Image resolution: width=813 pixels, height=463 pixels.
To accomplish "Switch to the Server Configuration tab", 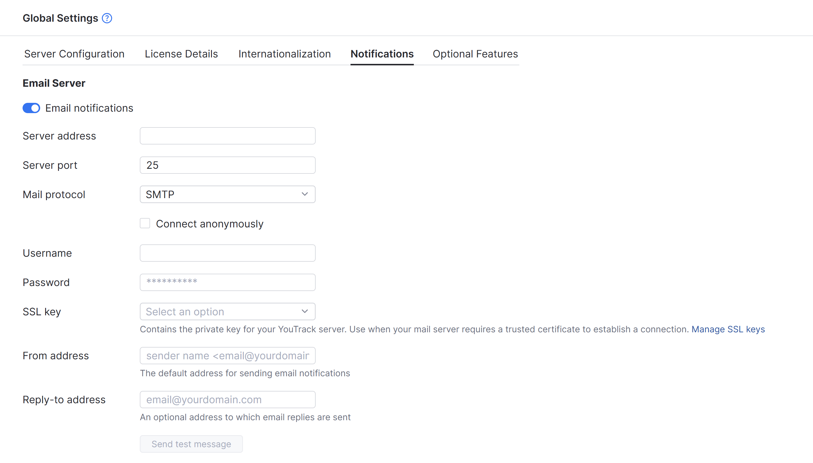I will 74,54.
